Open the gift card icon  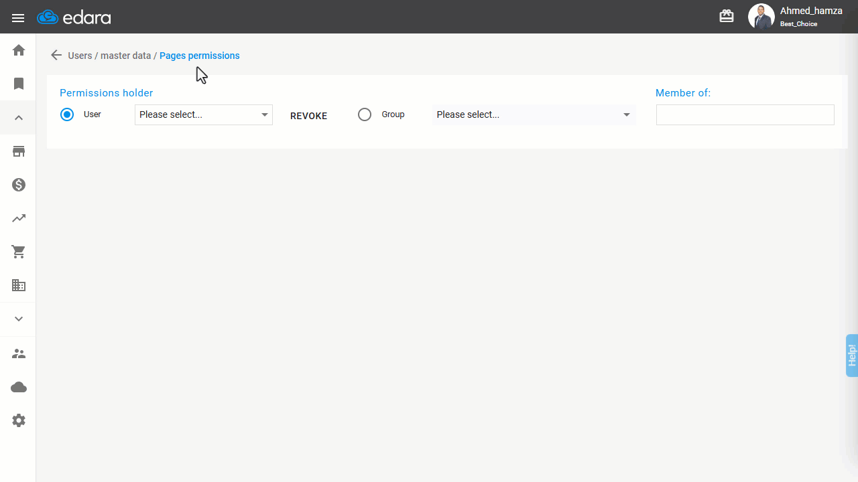coord(727,16)
